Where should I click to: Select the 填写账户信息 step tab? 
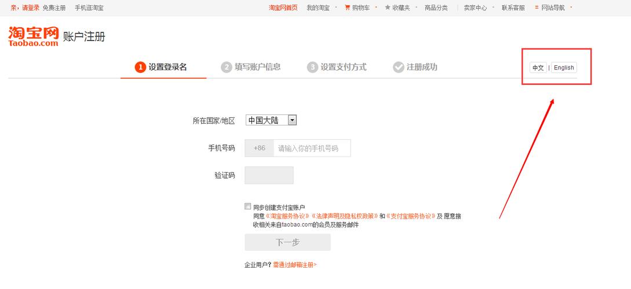pyautogui.click(x=251, y=68)
